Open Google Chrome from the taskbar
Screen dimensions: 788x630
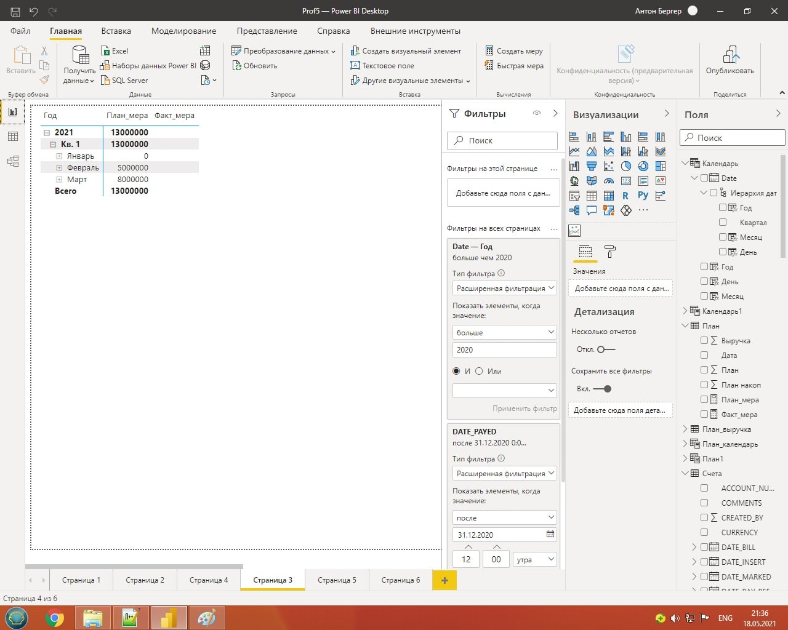[x=54, y=618]
